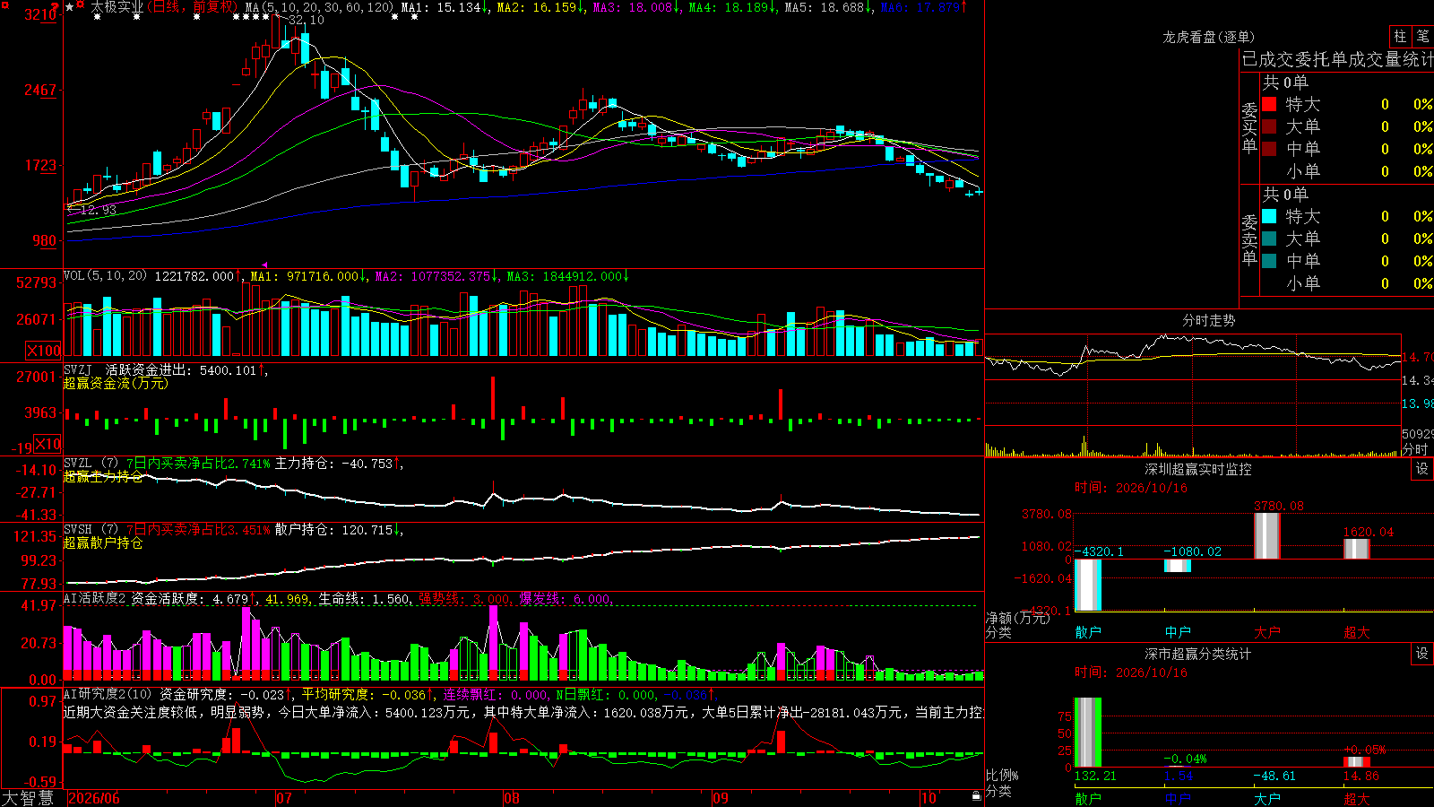Click the 09 month marker on timeline
Image resolution: width=1434 pixels, height=807 pixels.
720,798
